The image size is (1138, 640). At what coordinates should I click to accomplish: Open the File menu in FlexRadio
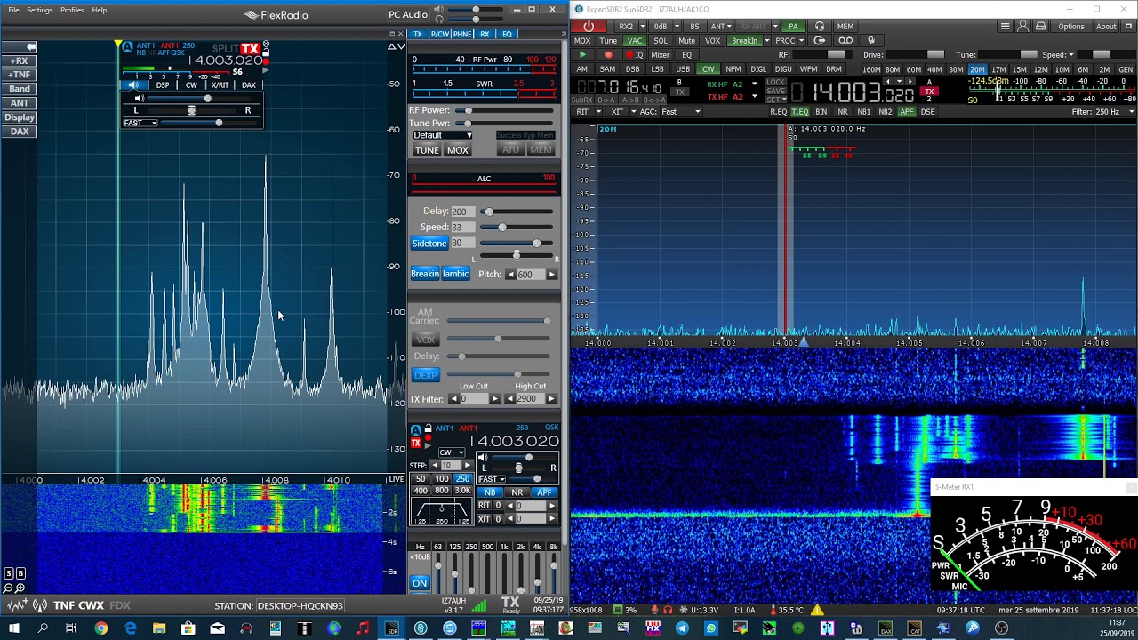tap(13, 10)
